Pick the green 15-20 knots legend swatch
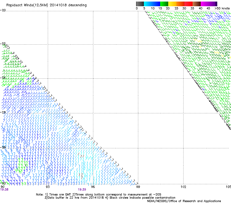The height and width of the screenshot is (203, 231). [x=164, y=4]
